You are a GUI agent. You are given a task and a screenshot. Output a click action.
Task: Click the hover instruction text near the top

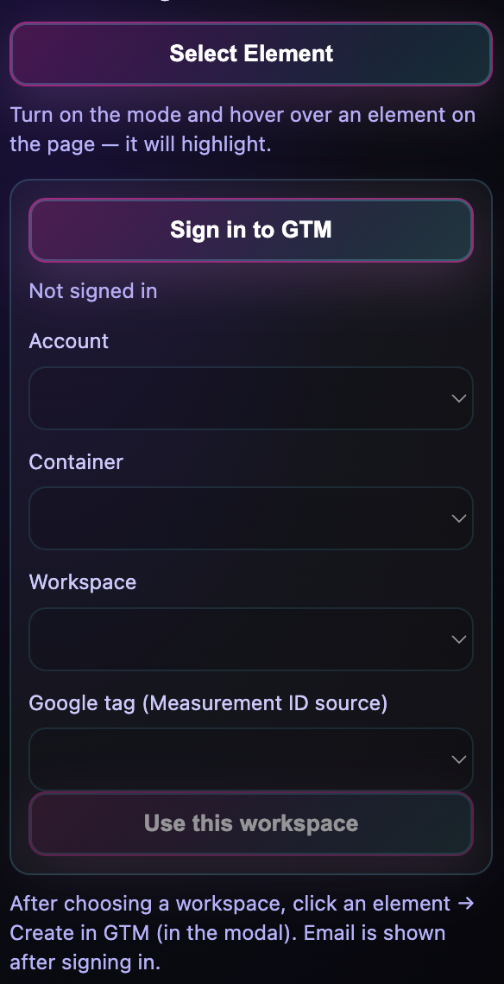242,129
